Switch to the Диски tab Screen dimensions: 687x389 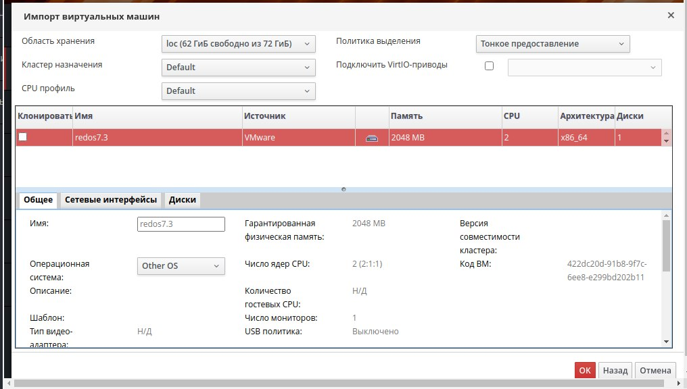tap(183, 200)
